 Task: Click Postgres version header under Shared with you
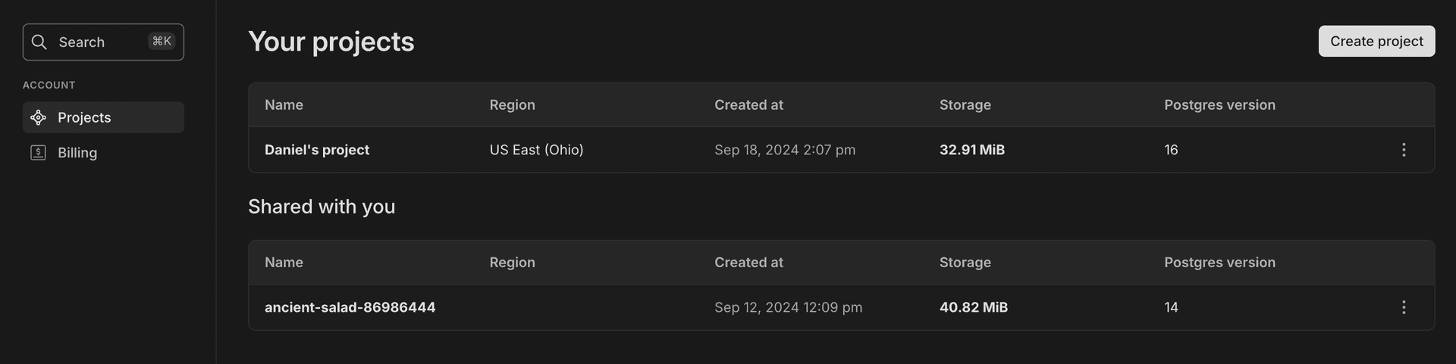(1219, 263)
